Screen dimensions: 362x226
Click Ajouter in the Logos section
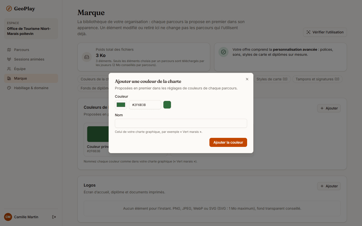(x=329, y=186)
